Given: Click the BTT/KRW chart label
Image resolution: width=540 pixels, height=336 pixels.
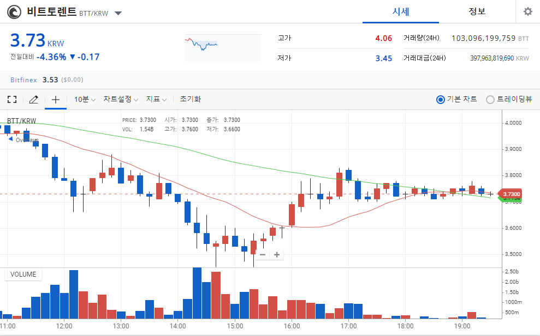Looking at the screenshot, I should point(21,121).
